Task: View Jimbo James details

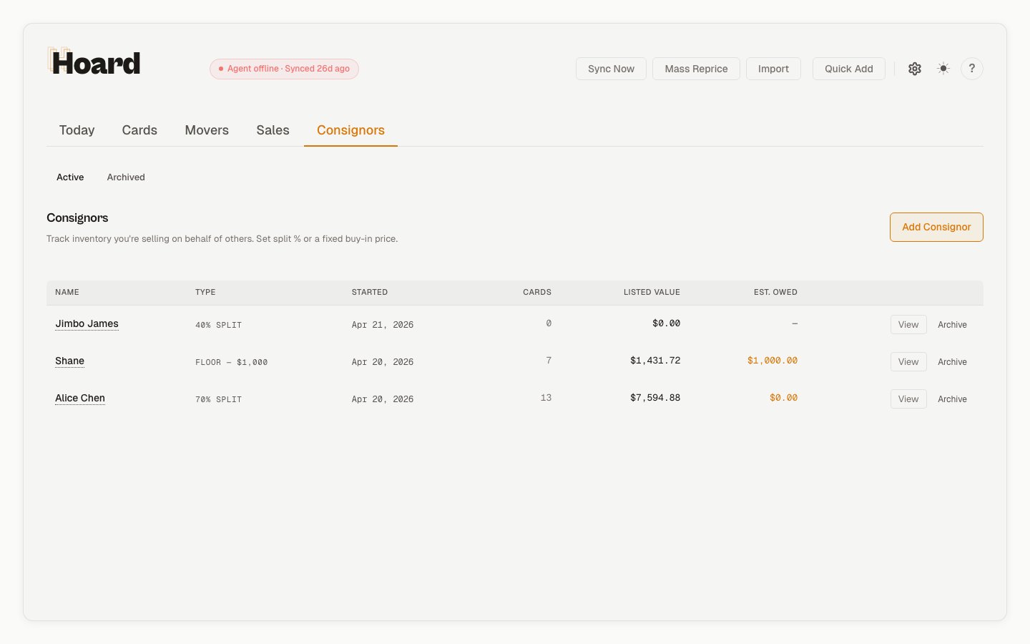Action: (x=908, y=324)
